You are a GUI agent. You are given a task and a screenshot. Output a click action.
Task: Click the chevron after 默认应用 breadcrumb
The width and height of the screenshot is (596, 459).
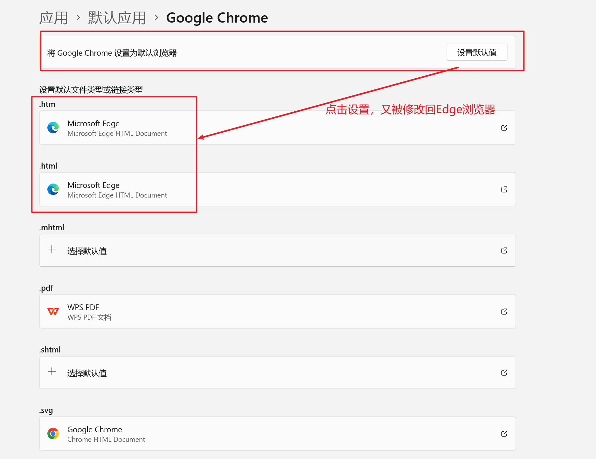(156, 17)
